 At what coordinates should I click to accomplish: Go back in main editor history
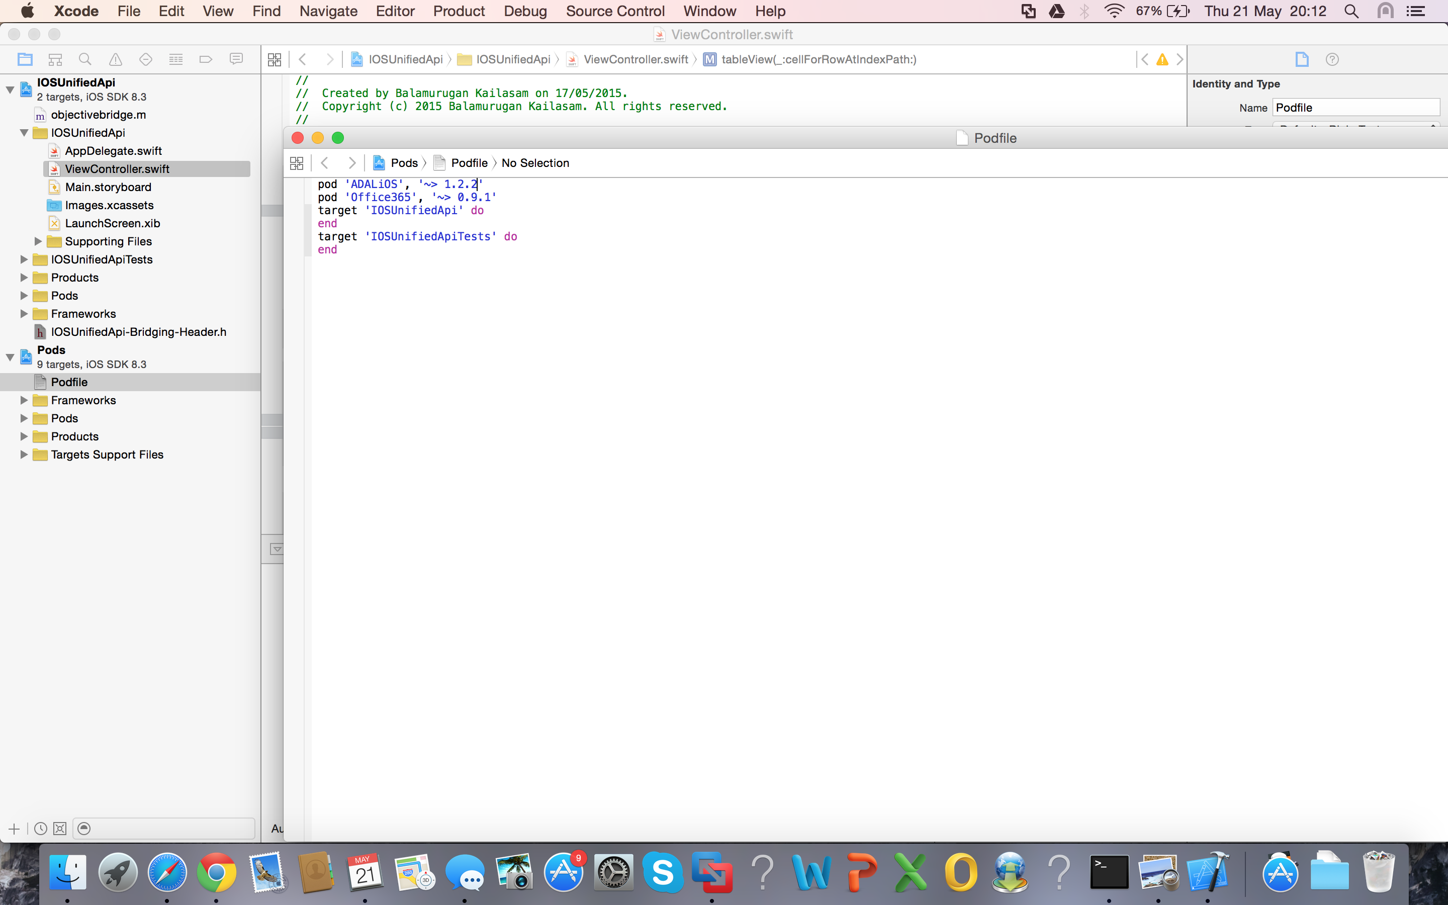coord(303,59)
